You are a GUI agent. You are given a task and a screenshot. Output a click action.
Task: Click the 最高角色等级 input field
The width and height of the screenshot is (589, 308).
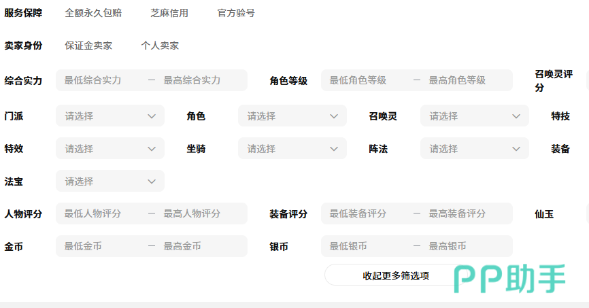(x=465, y=80)
